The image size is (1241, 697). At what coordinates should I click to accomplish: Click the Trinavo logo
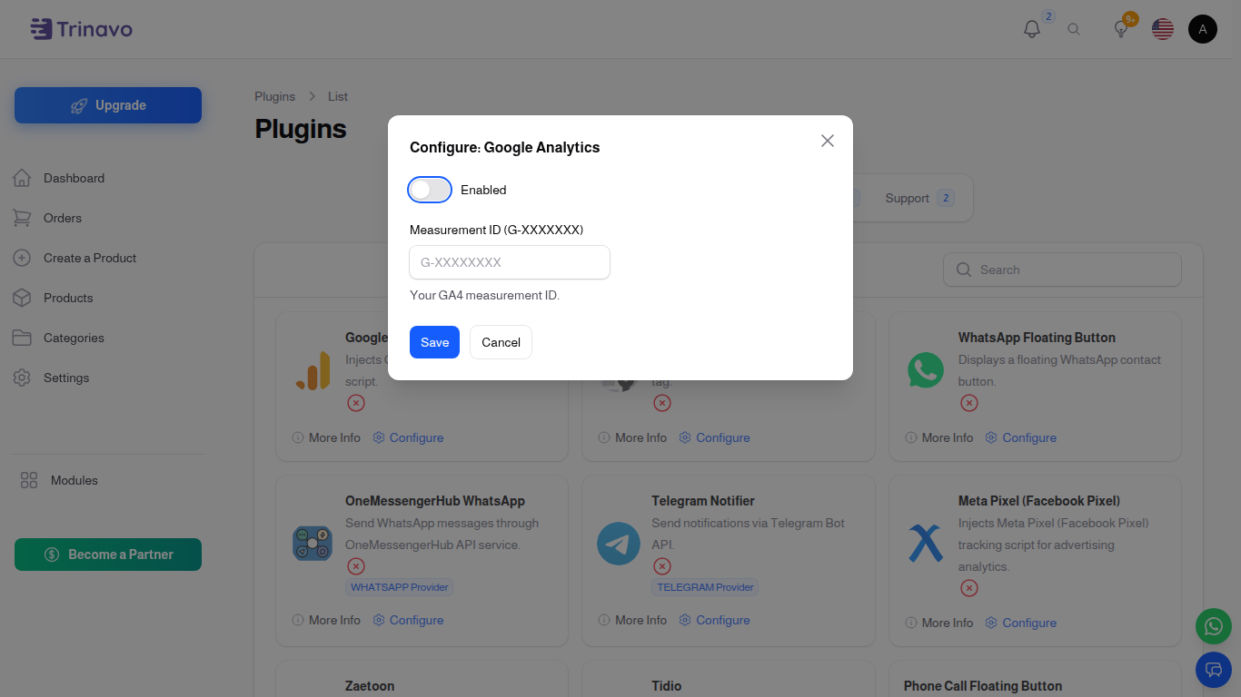point(81,29)
